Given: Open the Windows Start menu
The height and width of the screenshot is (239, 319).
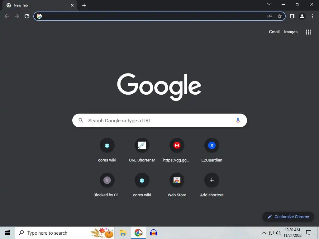Looking at the screenshot, I should pyautogui.click(x=7, y=233).
